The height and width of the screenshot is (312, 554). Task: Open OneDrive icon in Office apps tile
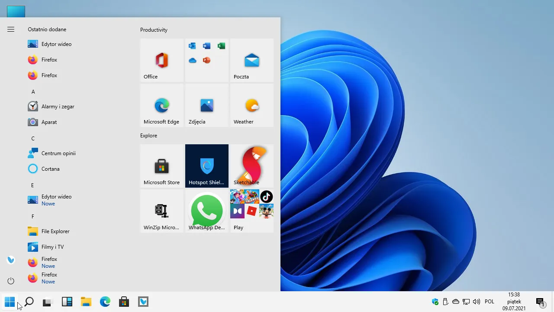[x=193, y=60]
